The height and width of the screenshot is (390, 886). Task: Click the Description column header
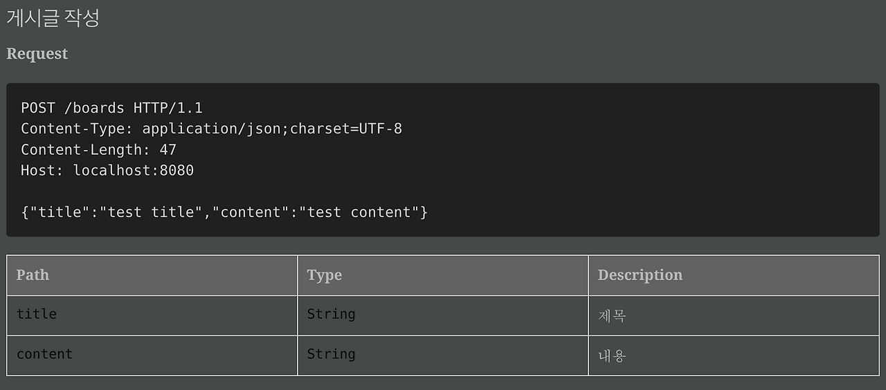coord(640,275)
